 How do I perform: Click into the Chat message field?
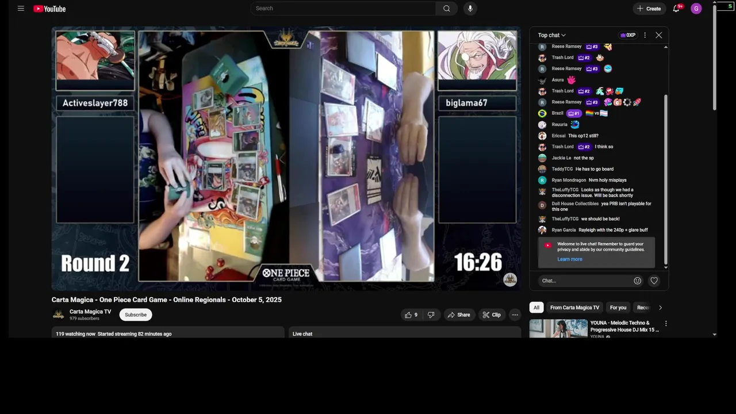585,281
